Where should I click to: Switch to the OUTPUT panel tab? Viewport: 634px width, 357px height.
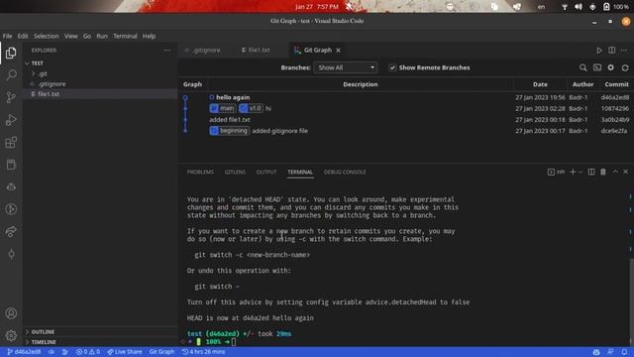(x=266, y=172)
